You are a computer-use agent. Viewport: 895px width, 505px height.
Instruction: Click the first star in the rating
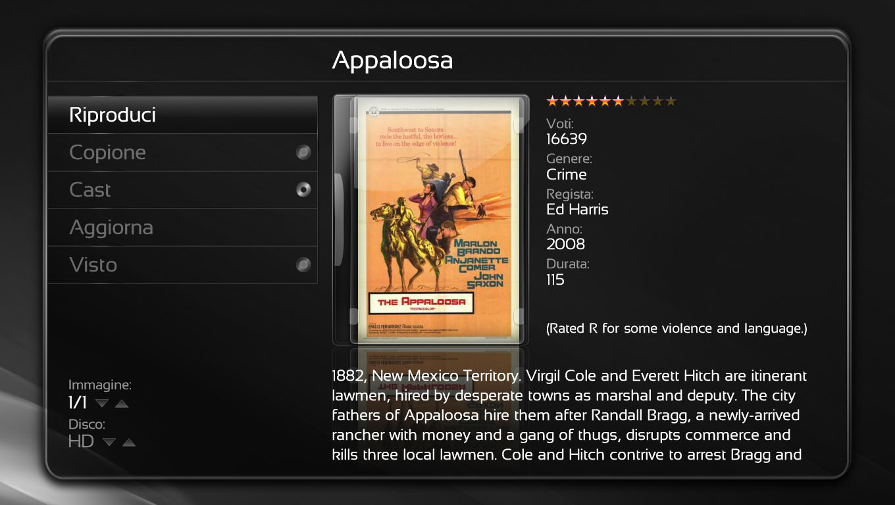(x=553, y=101)
